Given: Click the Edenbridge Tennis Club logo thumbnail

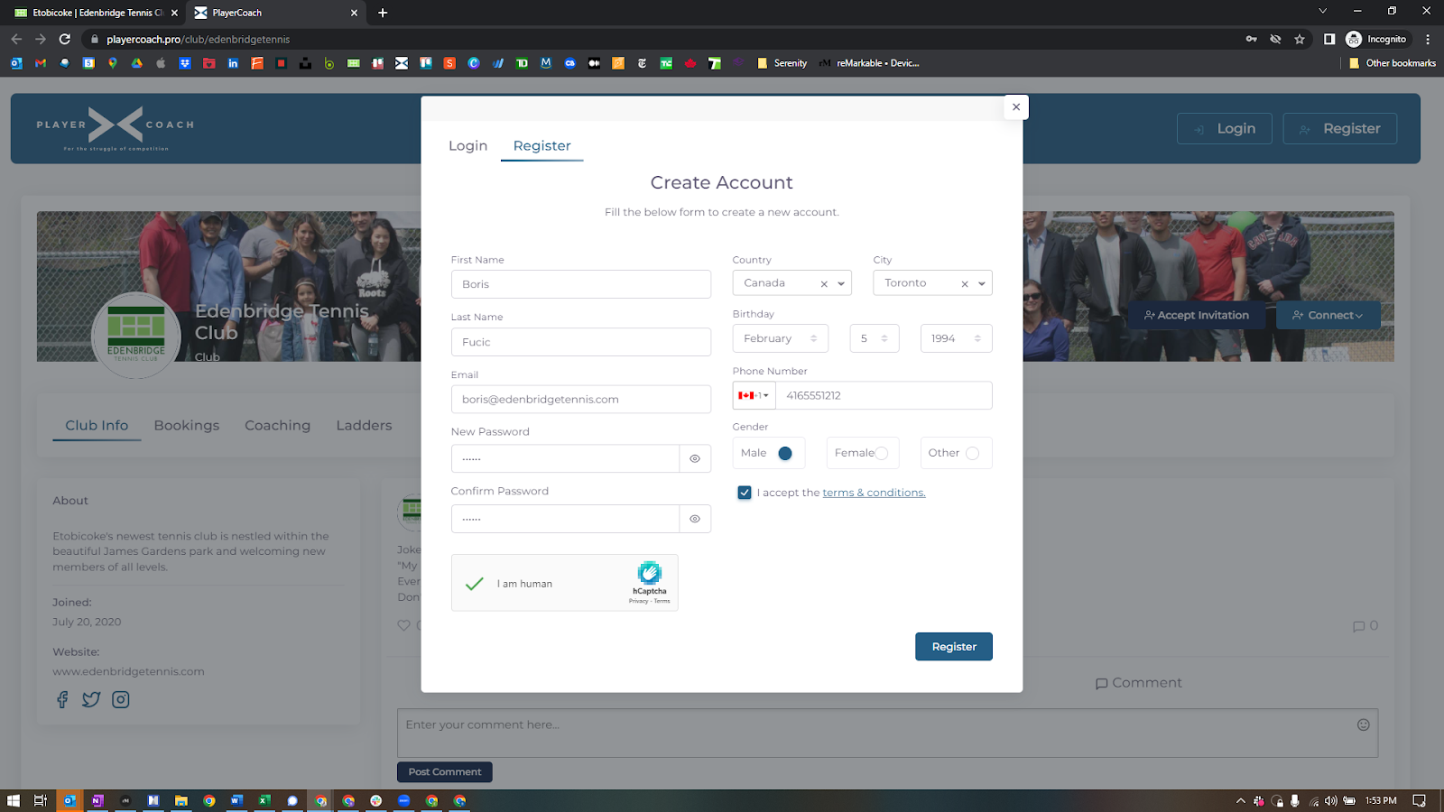Looking at the screenshot, I should [x=136, y=335].
